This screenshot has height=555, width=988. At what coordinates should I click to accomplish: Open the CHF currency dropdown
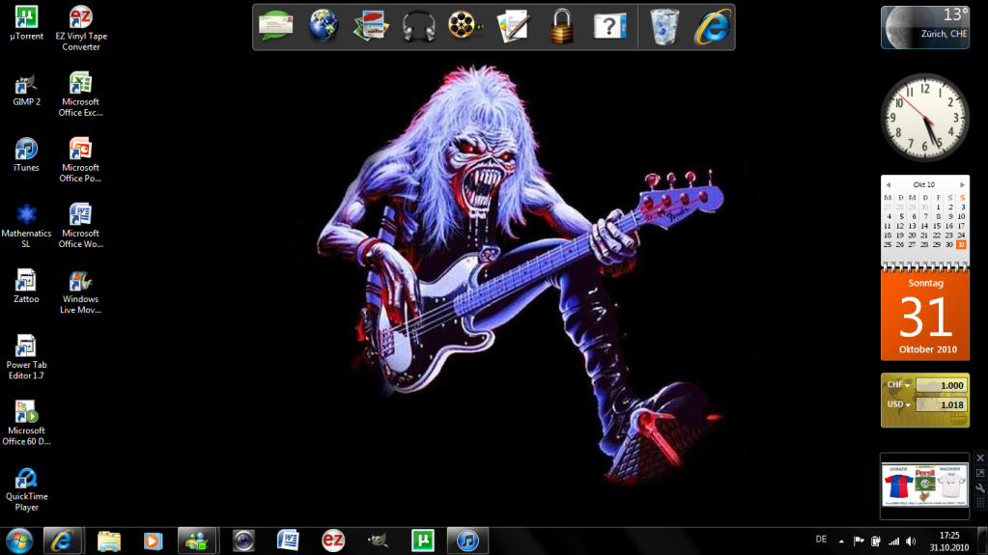pyautogui.click(x=898, y=385)
